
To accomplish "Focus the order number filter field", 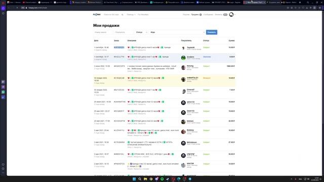I will (x=103, y=32).
